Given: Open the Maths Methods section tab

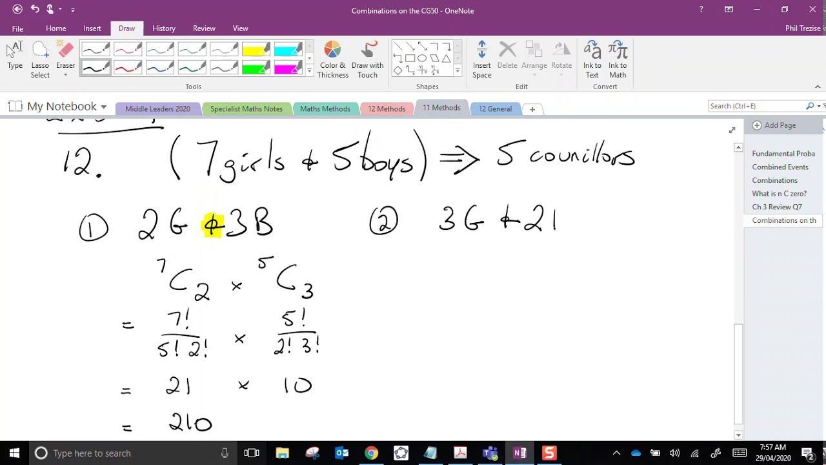Looking at the screenshot, I should (x=325, y=108).
